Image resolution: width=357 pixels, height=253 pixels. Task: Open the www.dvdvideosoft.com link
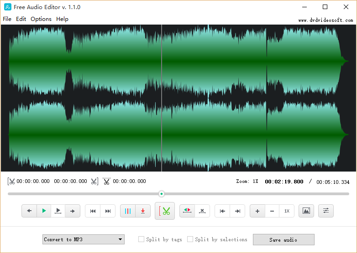pos(325,20)
